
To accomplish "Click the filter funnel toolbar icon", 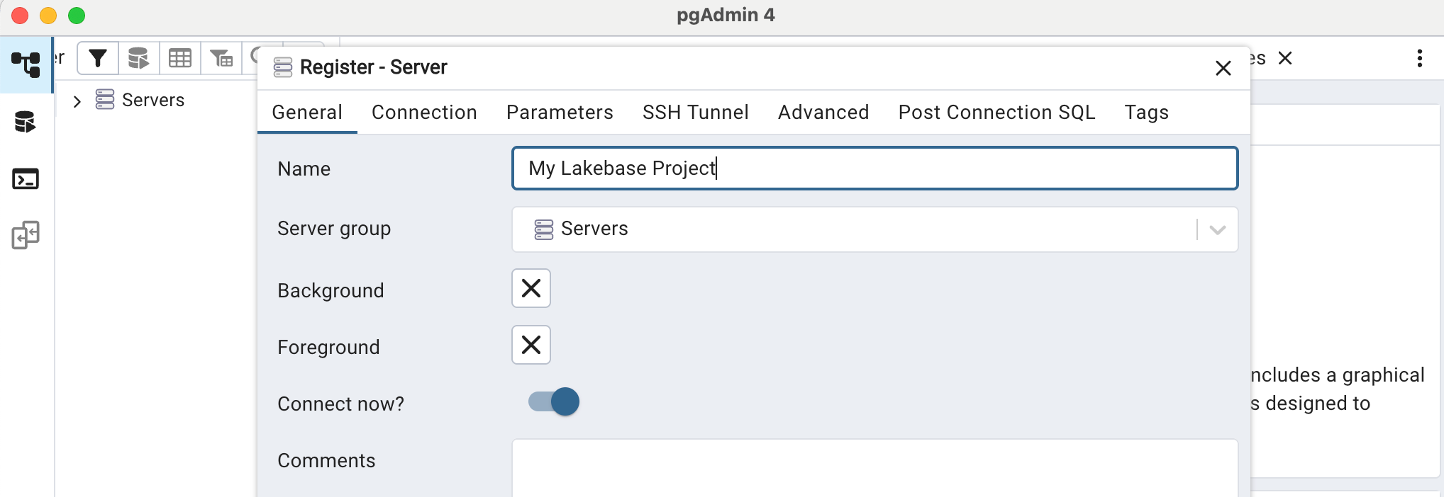I will [x=98, y=58].
